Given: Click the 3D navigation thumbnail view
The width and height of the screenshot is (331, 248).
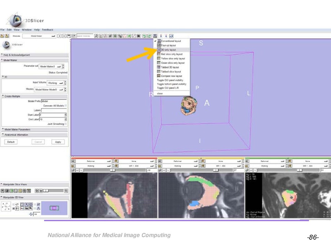Looking at the screenshot, I should click(x=54, y=208).
